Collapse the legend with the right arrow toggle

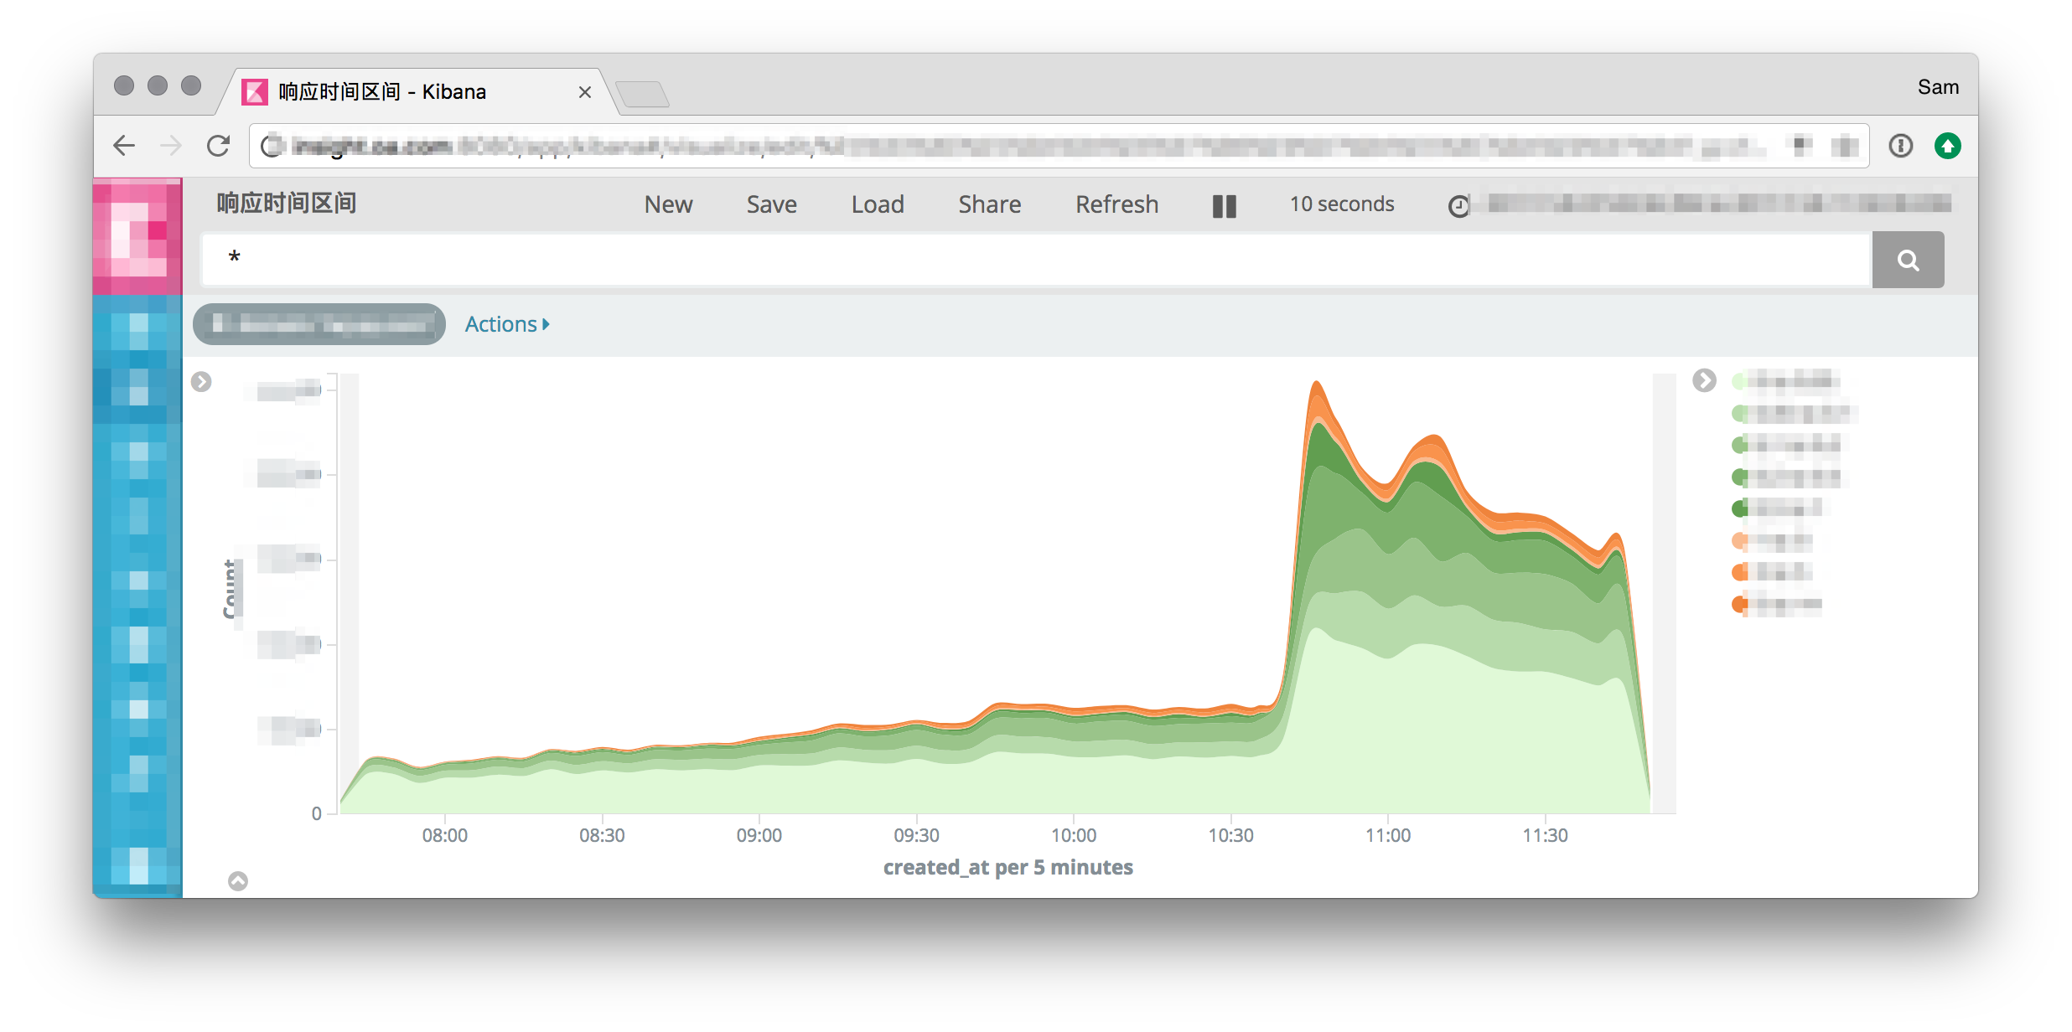1704,380
